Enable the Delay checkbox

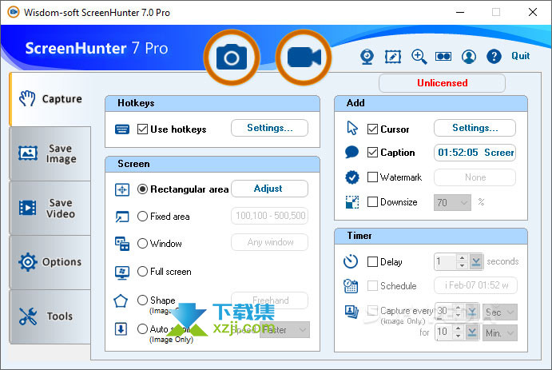(372, 261)
